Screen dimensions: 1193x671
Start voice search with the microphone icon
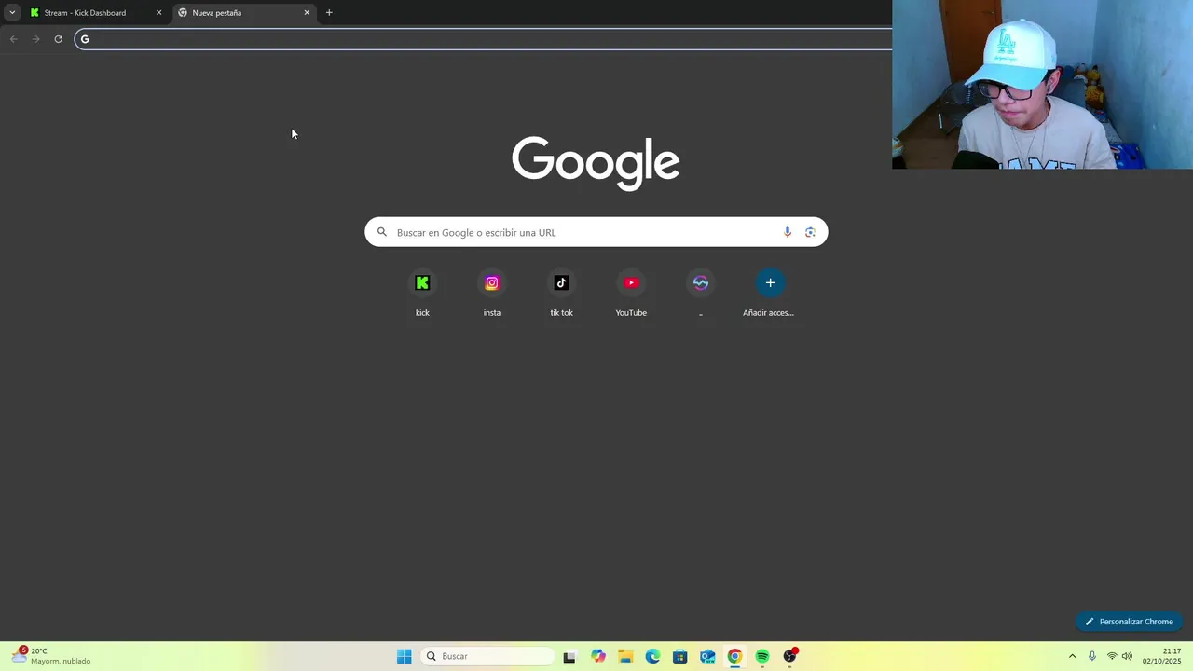788,232
